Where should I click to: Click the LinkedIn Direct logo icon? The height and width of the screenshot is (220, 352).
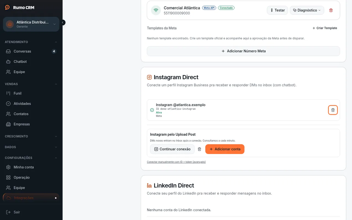pos(149,186)
